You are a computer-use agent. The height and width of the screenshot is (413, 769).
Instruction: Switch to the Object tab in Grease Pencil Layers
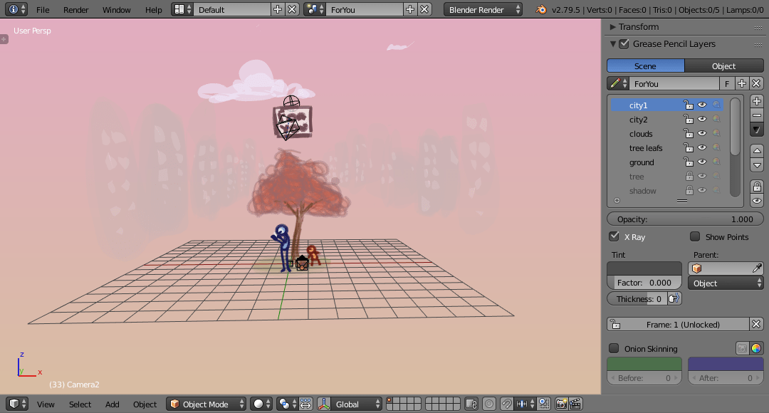click(723, 66)
